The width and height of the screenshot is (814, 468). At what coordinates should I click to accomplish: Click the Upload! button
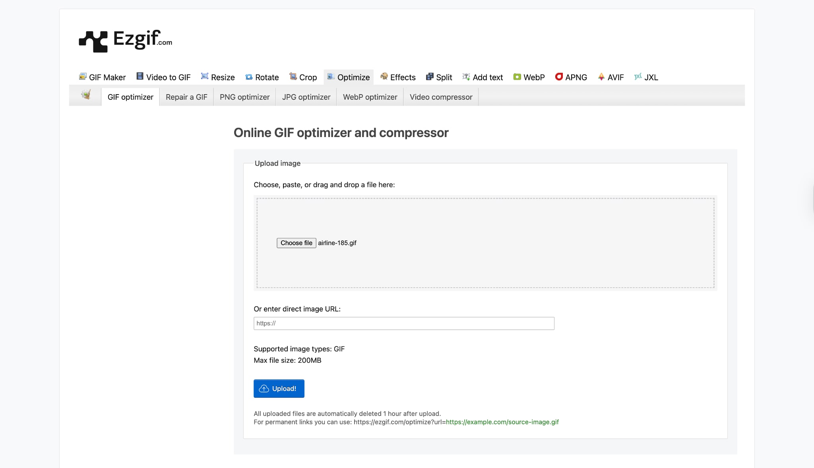click(279, 388)
